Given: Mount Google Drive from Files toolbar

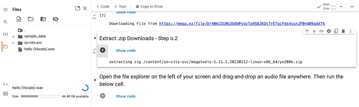Looking at the screenshot, I should pyautogui.click(x=43, y=19).
